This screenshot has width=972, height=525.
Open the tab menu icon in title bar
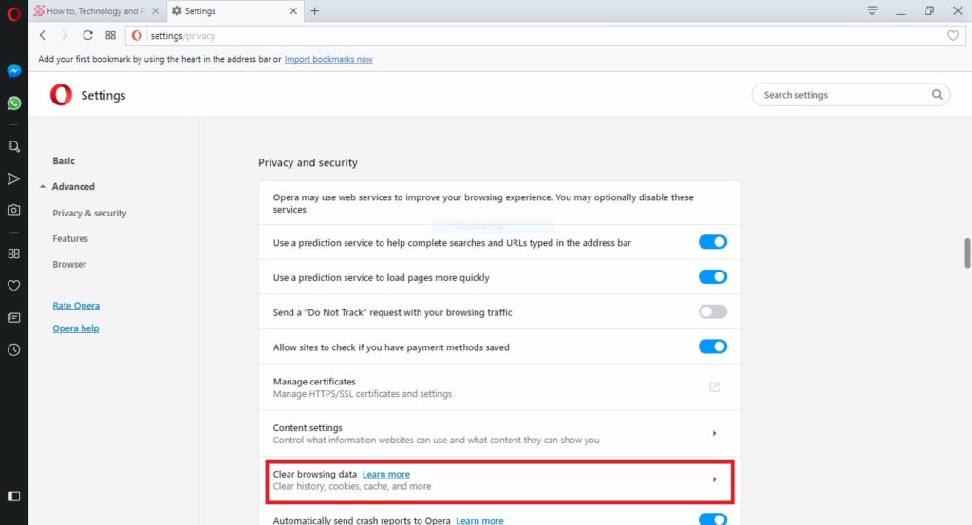872,10
